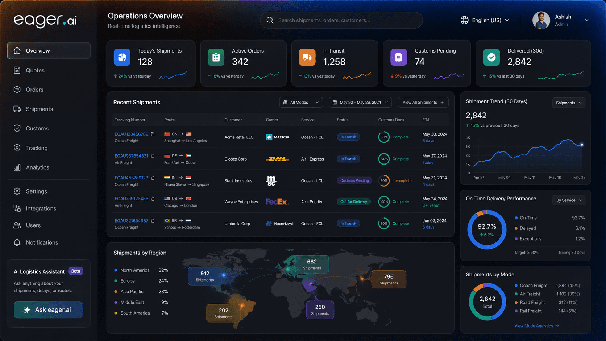606x341 pixels.
Task: Click the Customs Pending document icon
Action: point(399,57)
